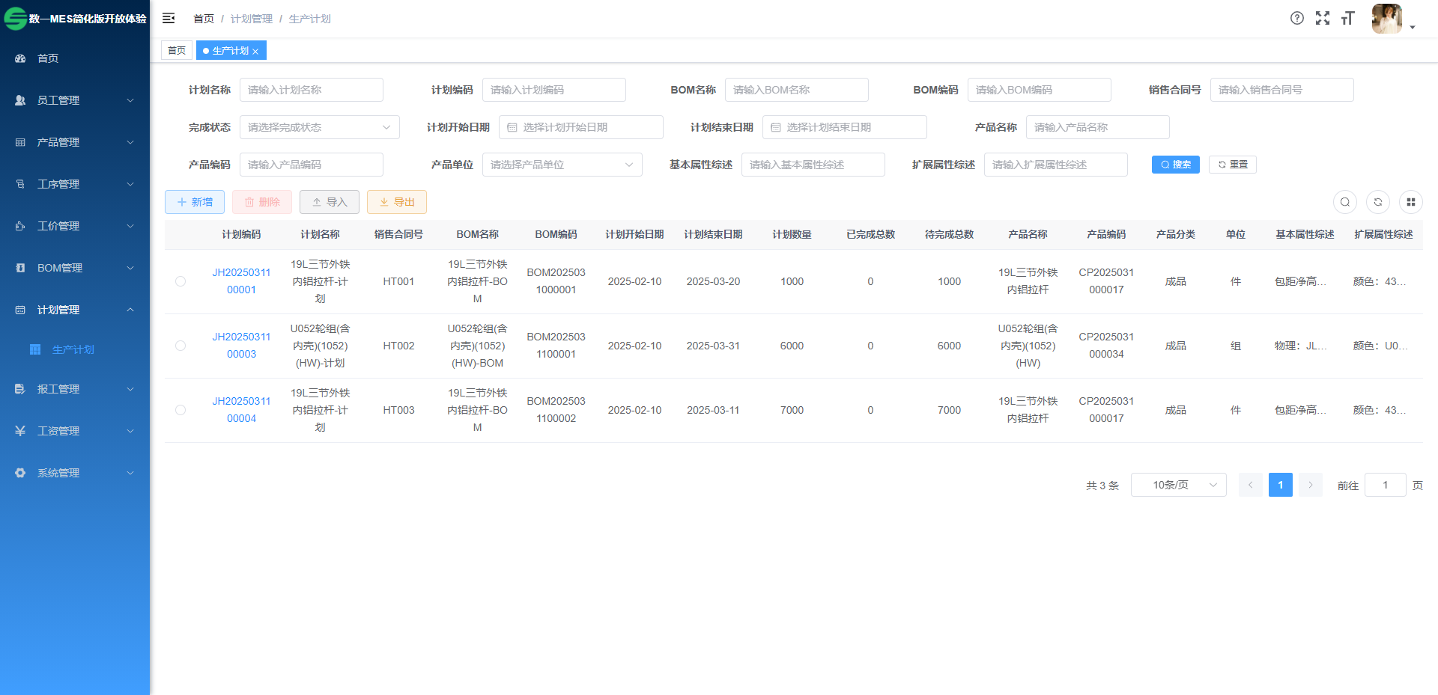Screen dimensions: 1438x695
Task: Toggle fullscreen mode icon
Action: (x=1323, y=18)
